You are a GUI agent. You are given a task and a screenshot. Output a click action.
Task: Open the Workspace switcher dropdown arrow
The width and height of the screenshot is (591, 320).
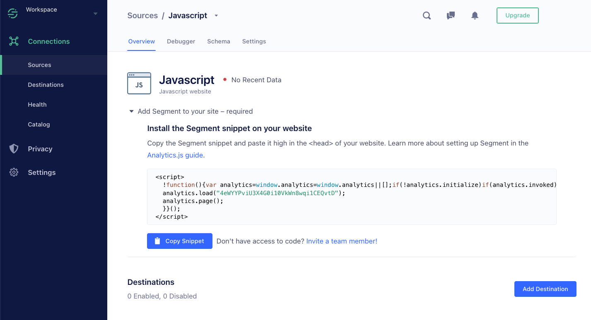[x=96, y=14]
